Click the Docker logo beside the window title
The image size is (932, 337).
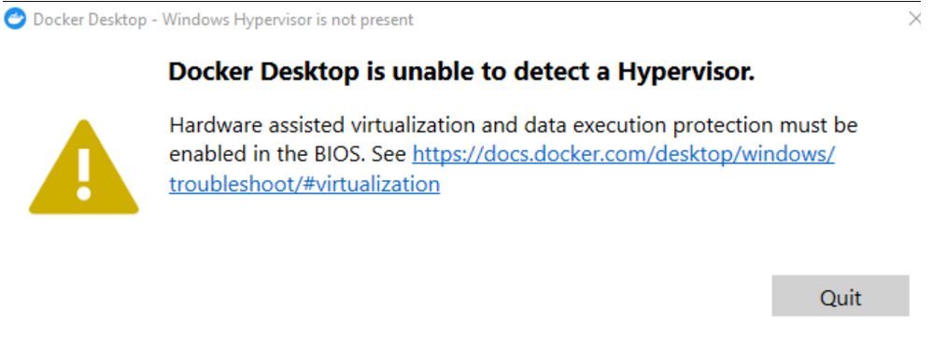click(15, 20)
